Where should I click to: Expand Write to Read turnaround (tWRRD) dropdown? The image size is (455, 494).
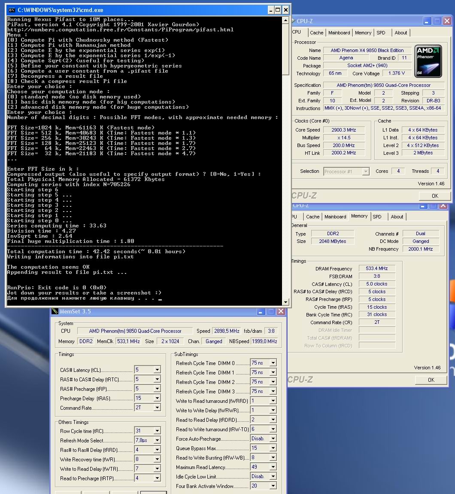273,401
